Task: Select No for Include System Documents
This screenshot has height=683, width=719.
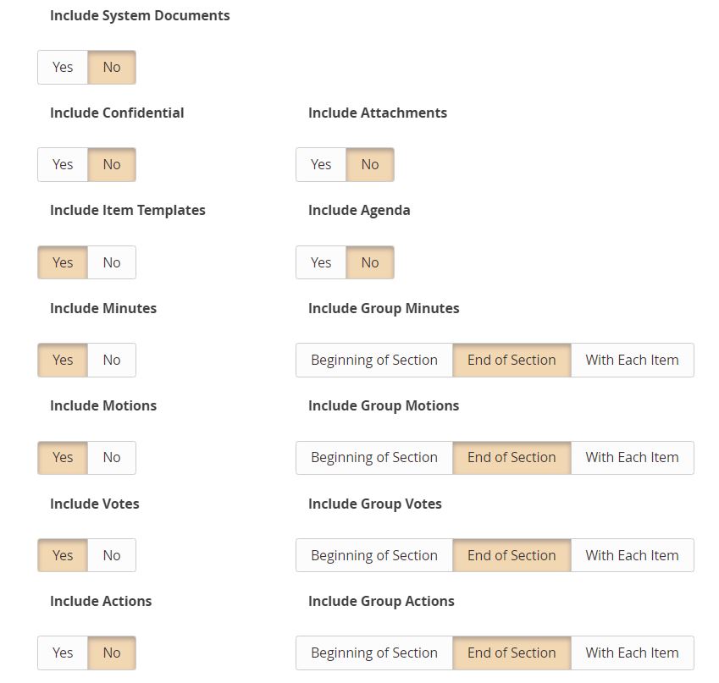Action: tap(112, 68)
